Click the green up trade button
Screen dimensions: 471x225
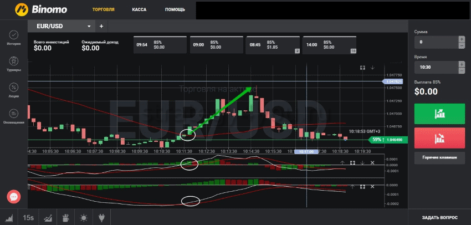439,114
